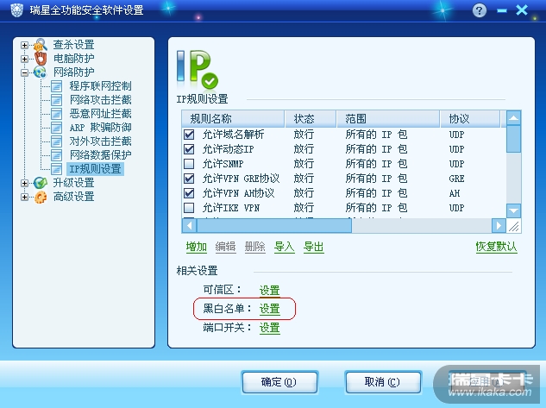
Task: Click the 电脑防护 glove icon
Action: coord(41,59)
